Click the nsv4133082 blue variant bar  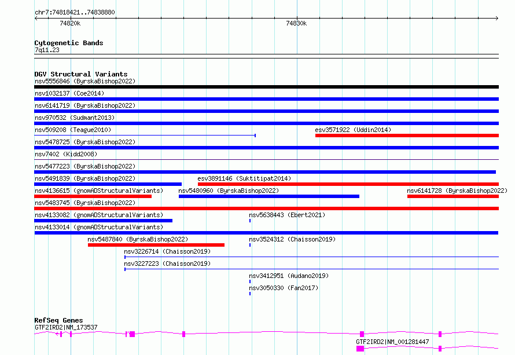click(103, 221)
